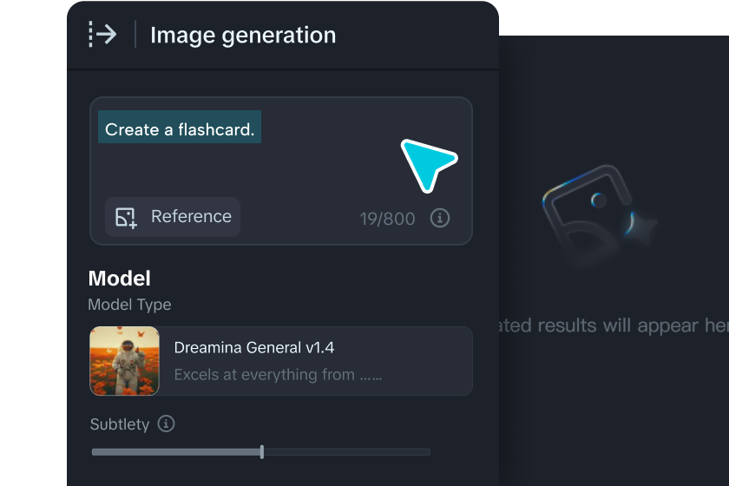Click the Model section heading
The height and width of the screenshot is (486, 729).
point(120,278)
